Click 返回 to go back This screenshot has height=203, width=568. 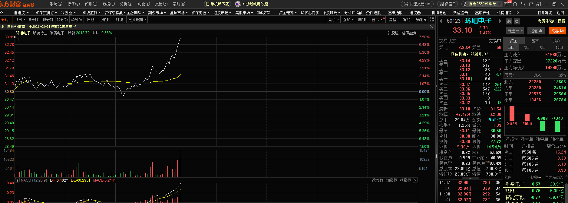(x=560, y=13)
